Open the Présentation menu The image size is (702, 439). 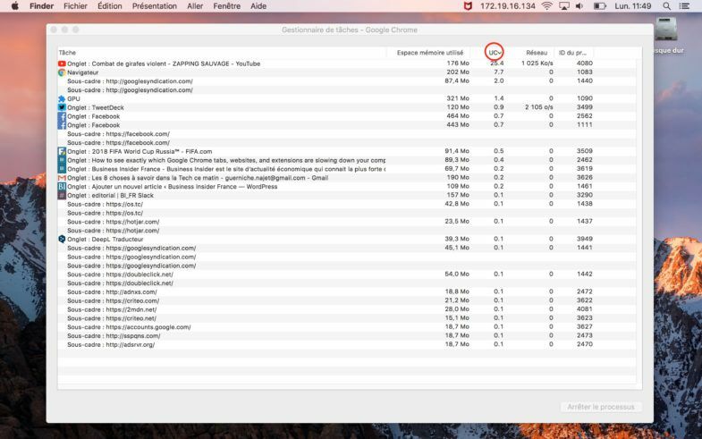[x=155, y=6]
